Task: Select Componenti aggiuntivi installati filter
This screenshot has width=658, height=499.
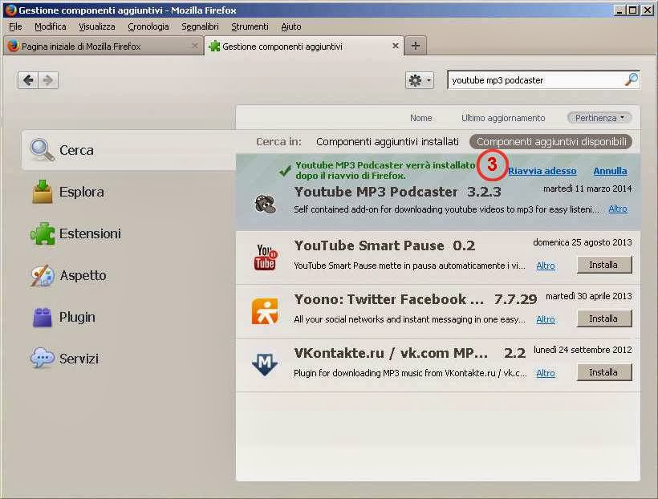Action: (x=388, y=142)
